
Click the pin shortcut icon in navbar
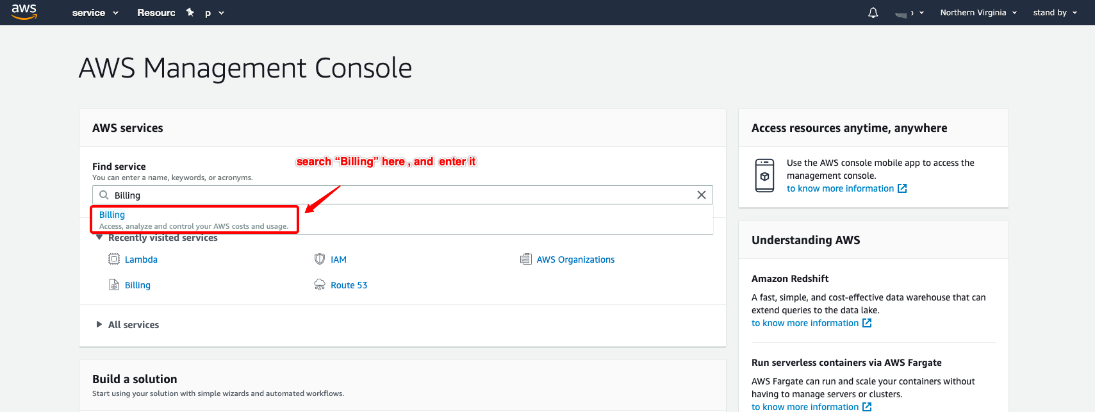[x=190, y=12]
